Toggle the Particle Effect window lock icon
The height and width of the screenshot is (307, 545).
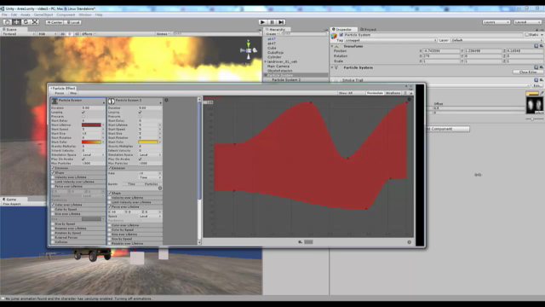[411, 93]
